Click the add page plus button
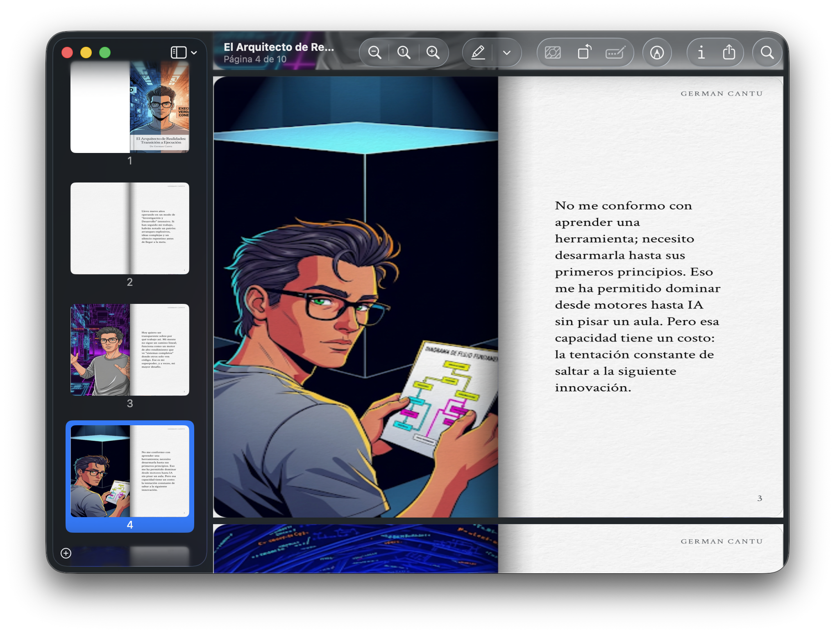Image resolution: width=835 pixels, height=634 pixels. (66, 553)
